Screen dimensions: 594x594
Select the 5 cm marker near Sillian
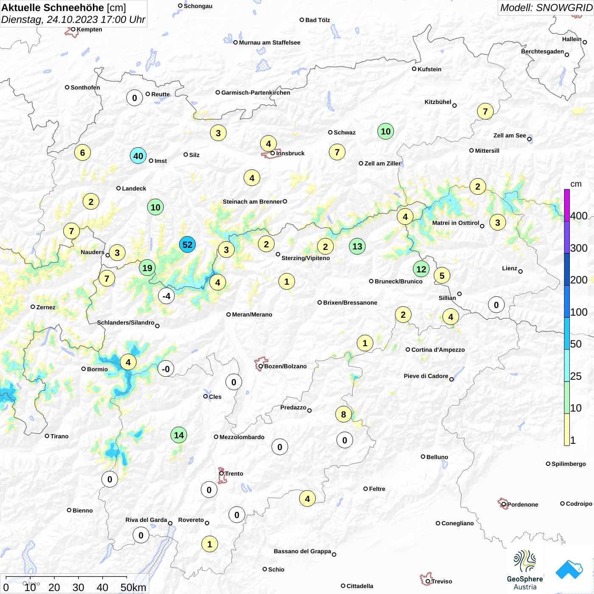[x=442, y=276]
